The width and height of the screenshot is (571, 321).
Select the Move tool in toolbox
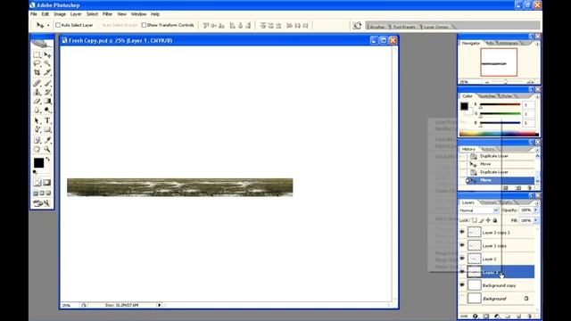coord(47,55)
